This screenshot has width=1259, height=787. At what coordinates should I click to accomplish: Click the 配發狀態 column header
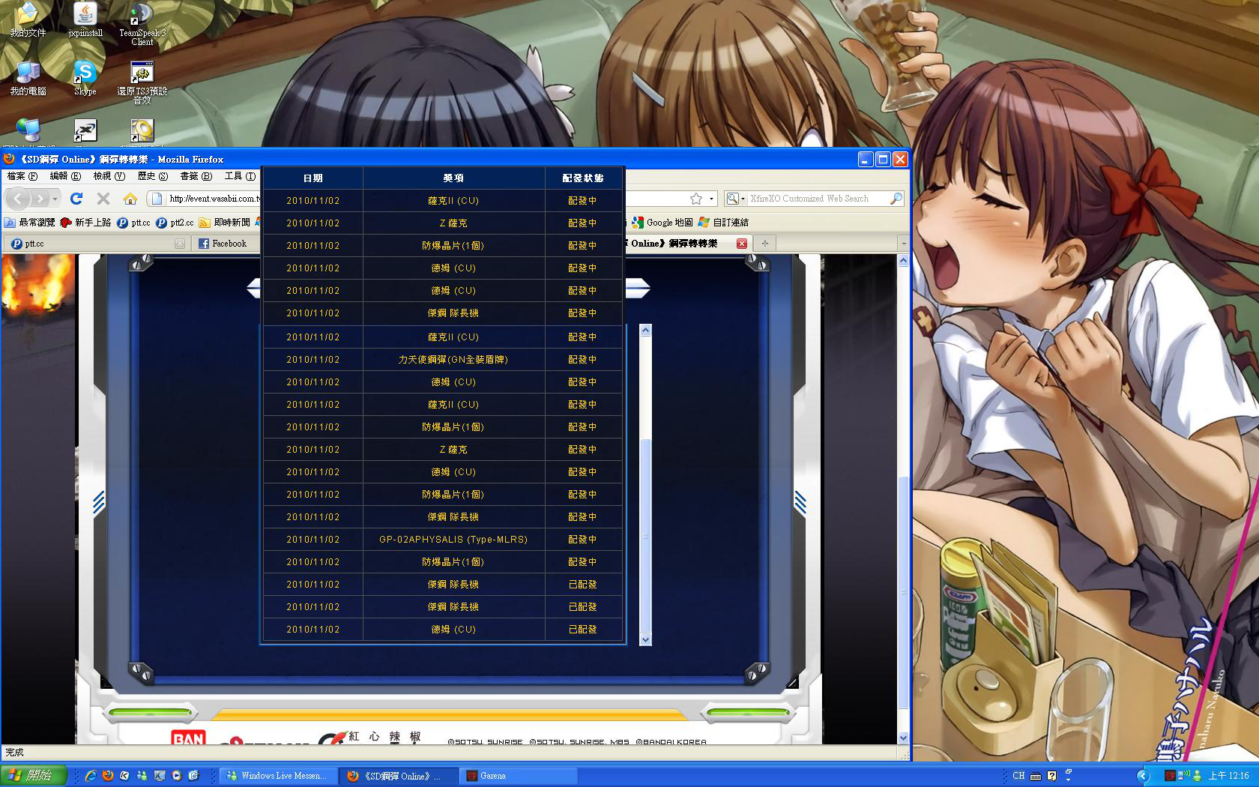[x=583, y=178]
